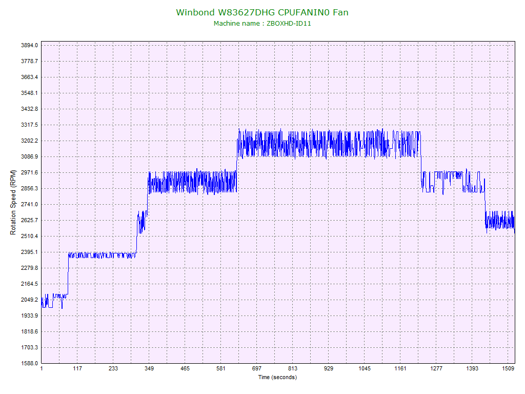Click the x-axis tick label 1045

[x=365, y=368]
